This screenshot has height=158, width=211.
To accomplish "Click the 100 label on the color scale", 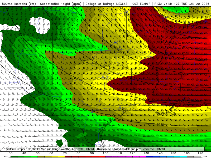I will point(105,153).
